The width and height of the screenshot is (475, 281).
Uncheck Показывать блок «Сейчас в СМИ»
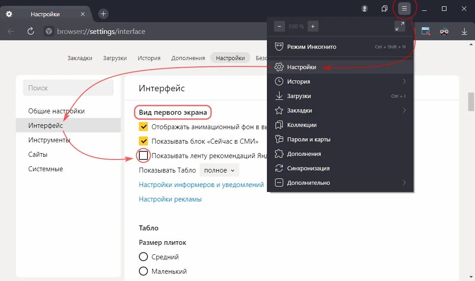click(x=143, y=141)
